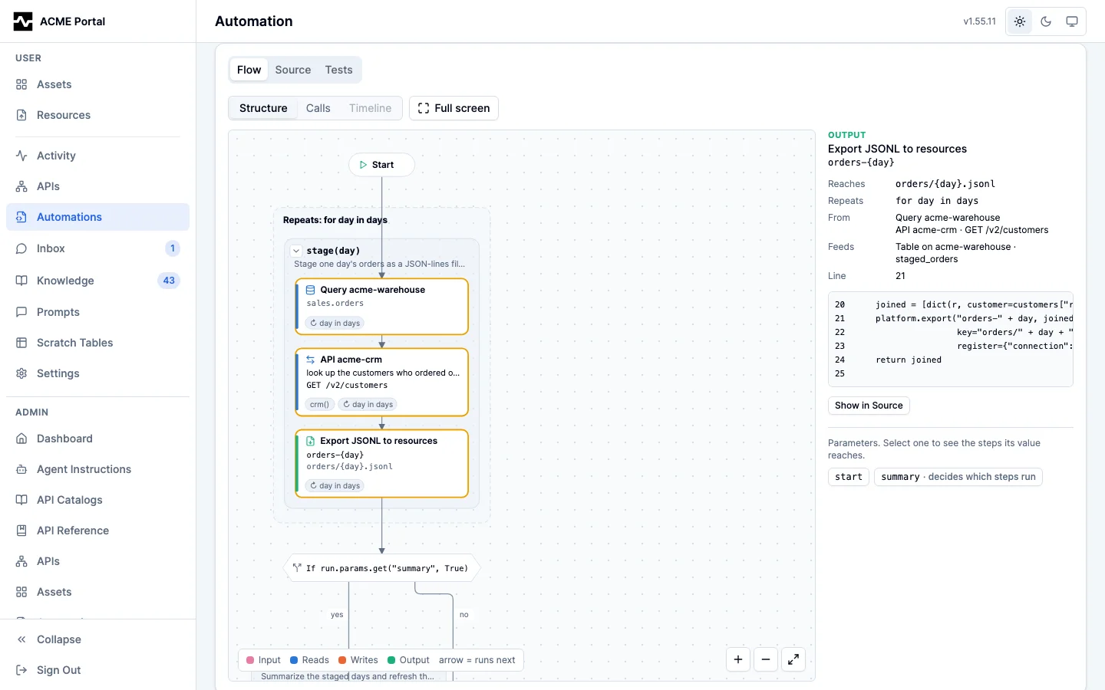Zoom out on the flow canvas
Image resolution: width=1105 pixels, height=690 pixels.
click(766, 659)
